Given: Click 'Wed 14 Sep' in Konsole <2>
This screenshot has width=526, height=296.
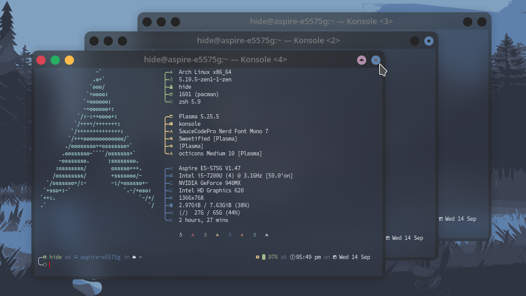Looking at the screenshot, I should 407,238.
